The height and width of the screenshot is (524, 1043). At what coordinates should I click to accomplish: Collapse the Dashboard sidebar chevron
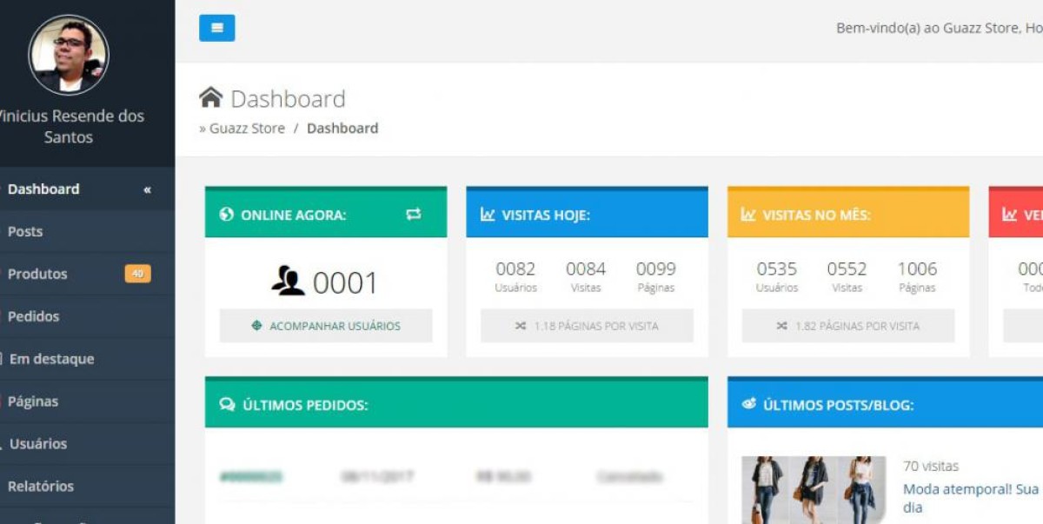[147, 189]
